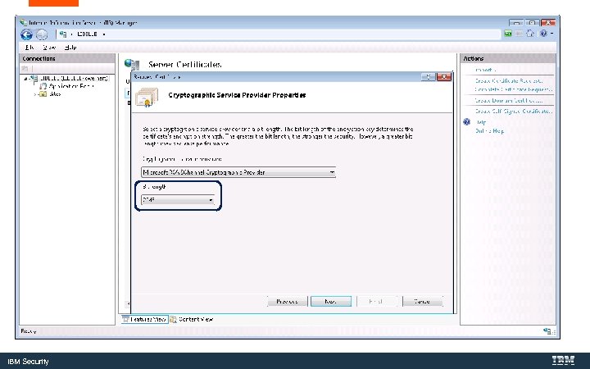
Task: Click the Import action link
Action: coord(485,70)
